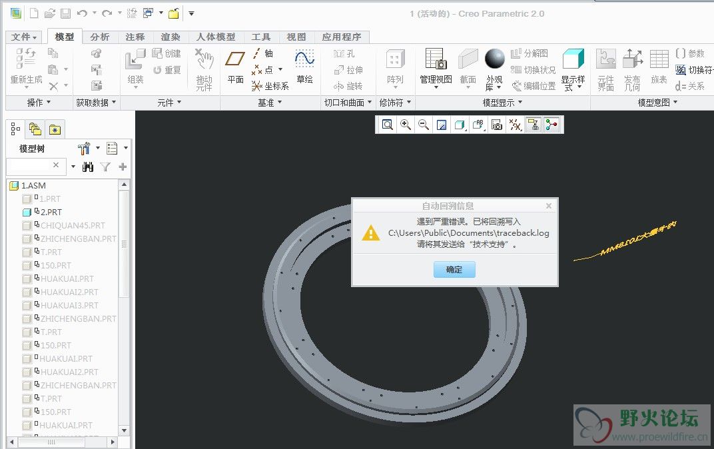This screenshot has height=449, width=714.
Task: Click the Revolve (旋转) tool
Action: (x=348, y=86)
